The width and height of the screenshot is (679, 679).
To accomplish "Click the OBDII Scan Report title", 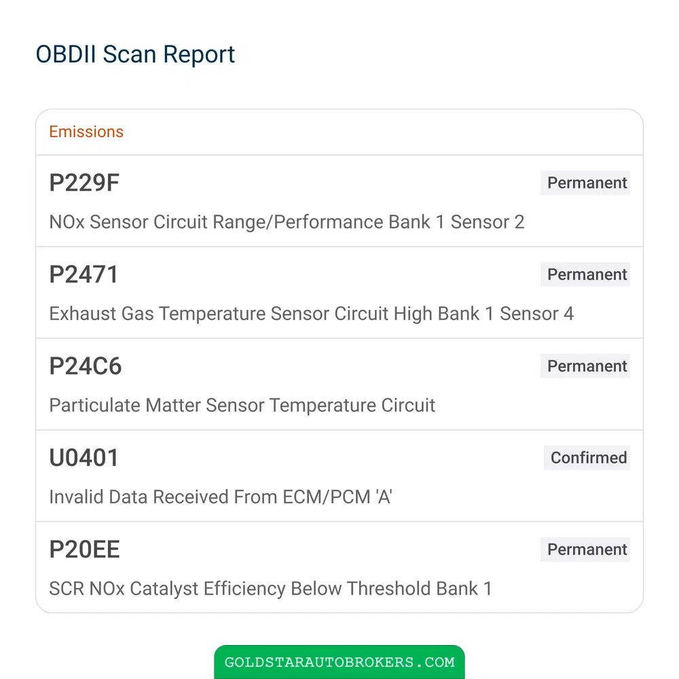I will [135, 54].
